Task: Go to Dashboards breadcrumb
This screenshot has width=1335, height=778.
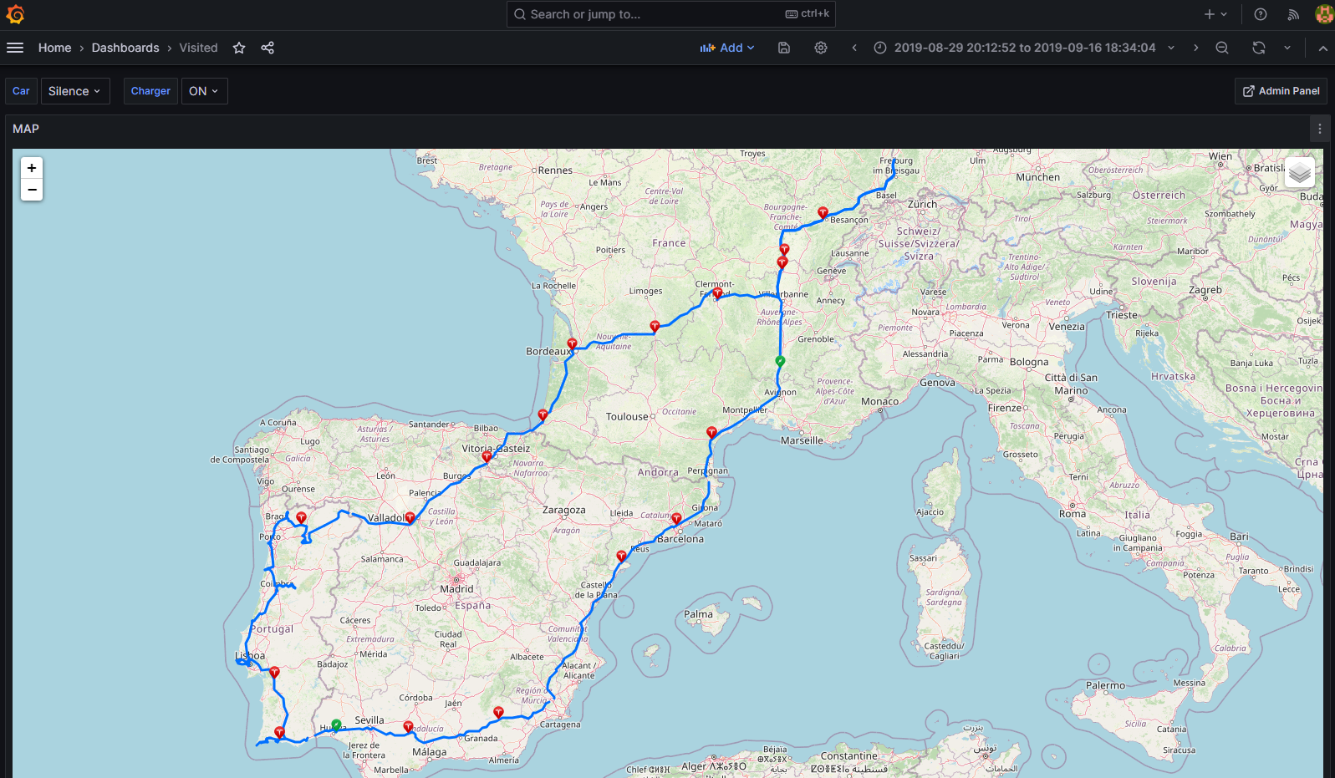Action: [125, 48]
